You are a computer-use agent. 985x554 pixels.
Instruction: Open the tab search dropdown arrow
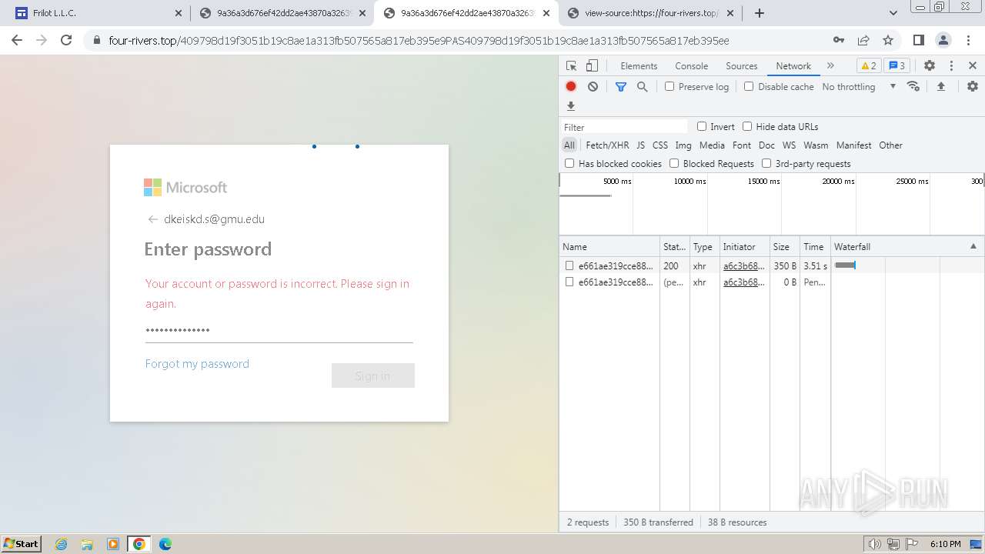893,13
